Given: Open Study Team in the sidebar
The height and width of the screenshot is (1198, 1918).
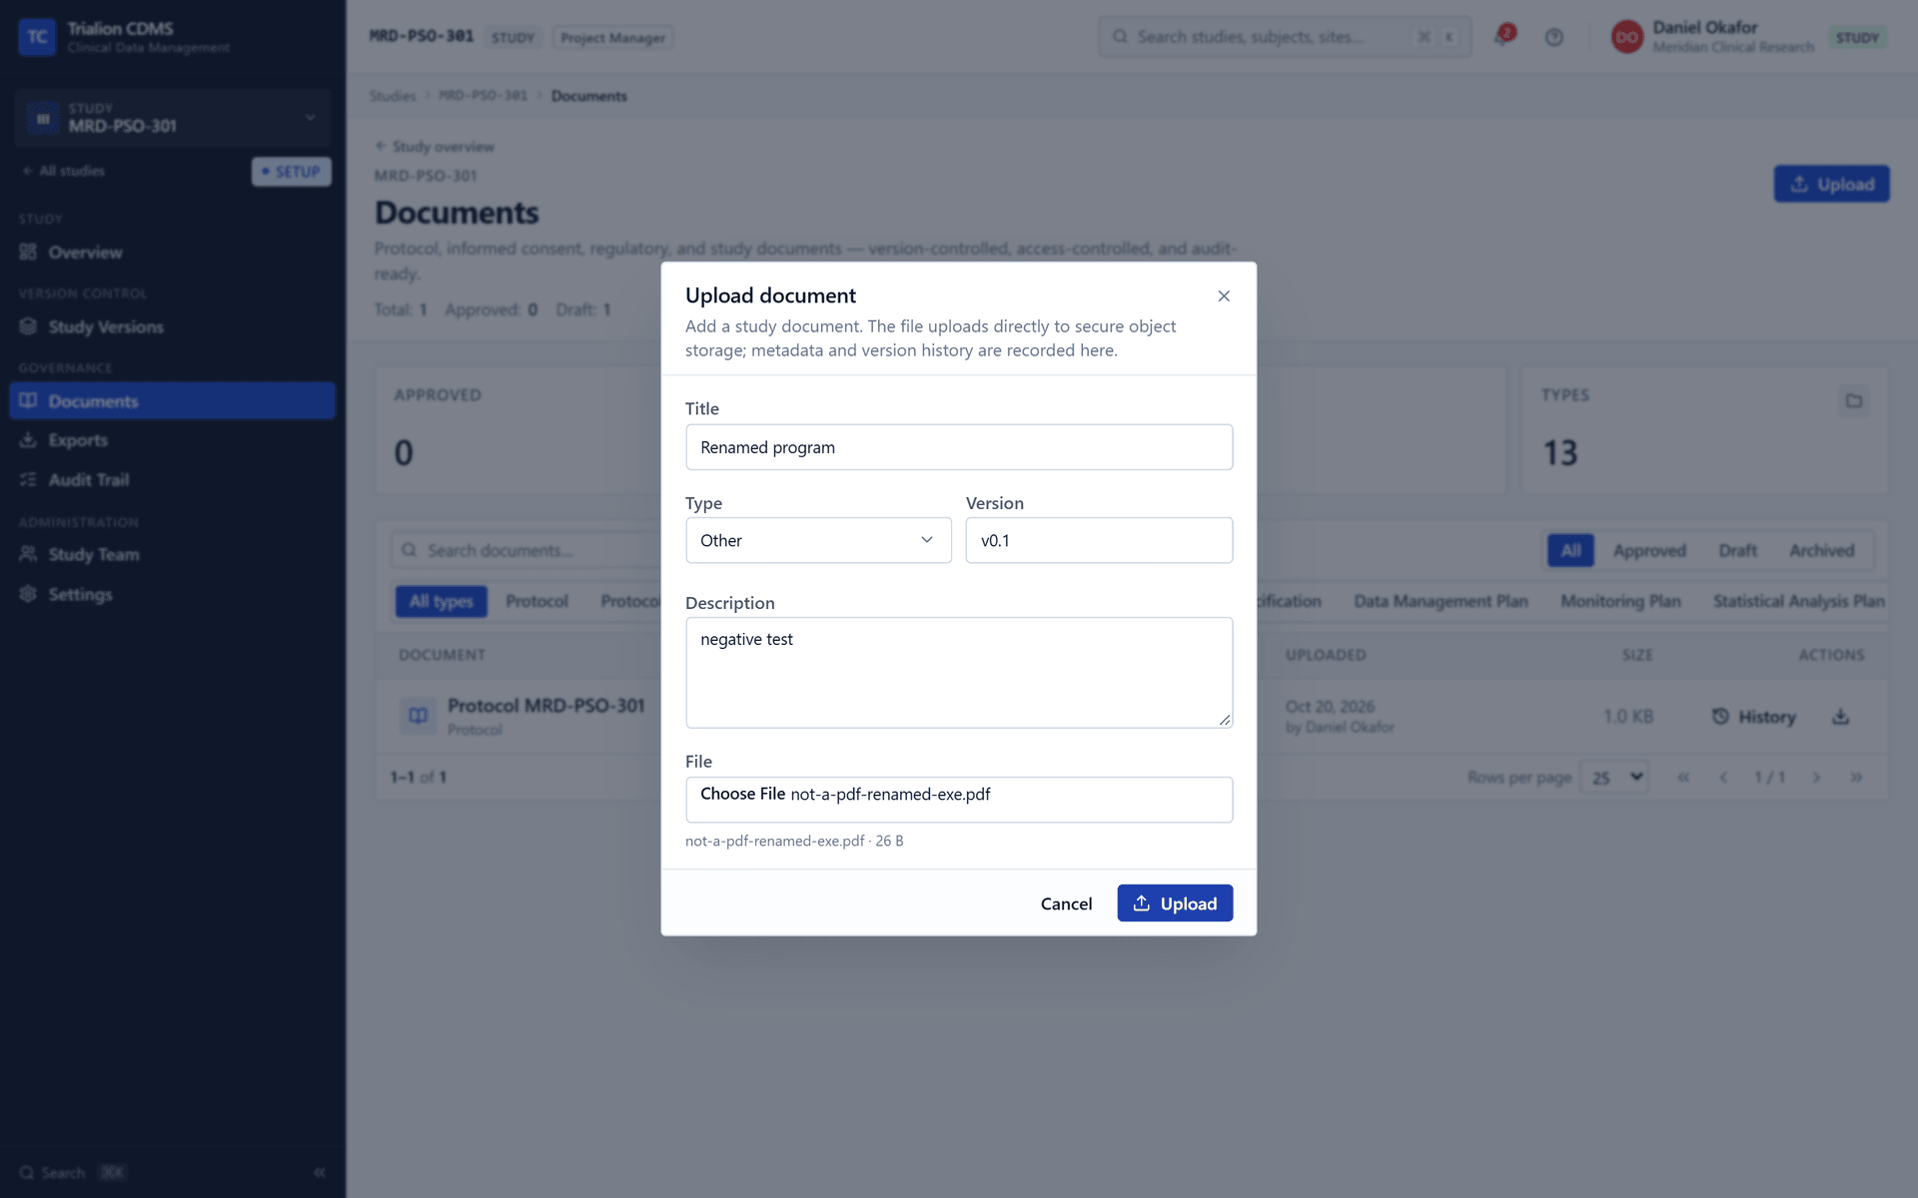Looking at the screenshot, I should 173,554.
